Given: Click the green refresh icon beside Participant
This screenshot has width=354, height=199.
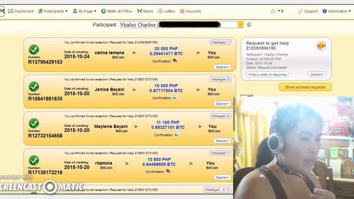Looking at the screenshot, I should click(x=249, y=24).
